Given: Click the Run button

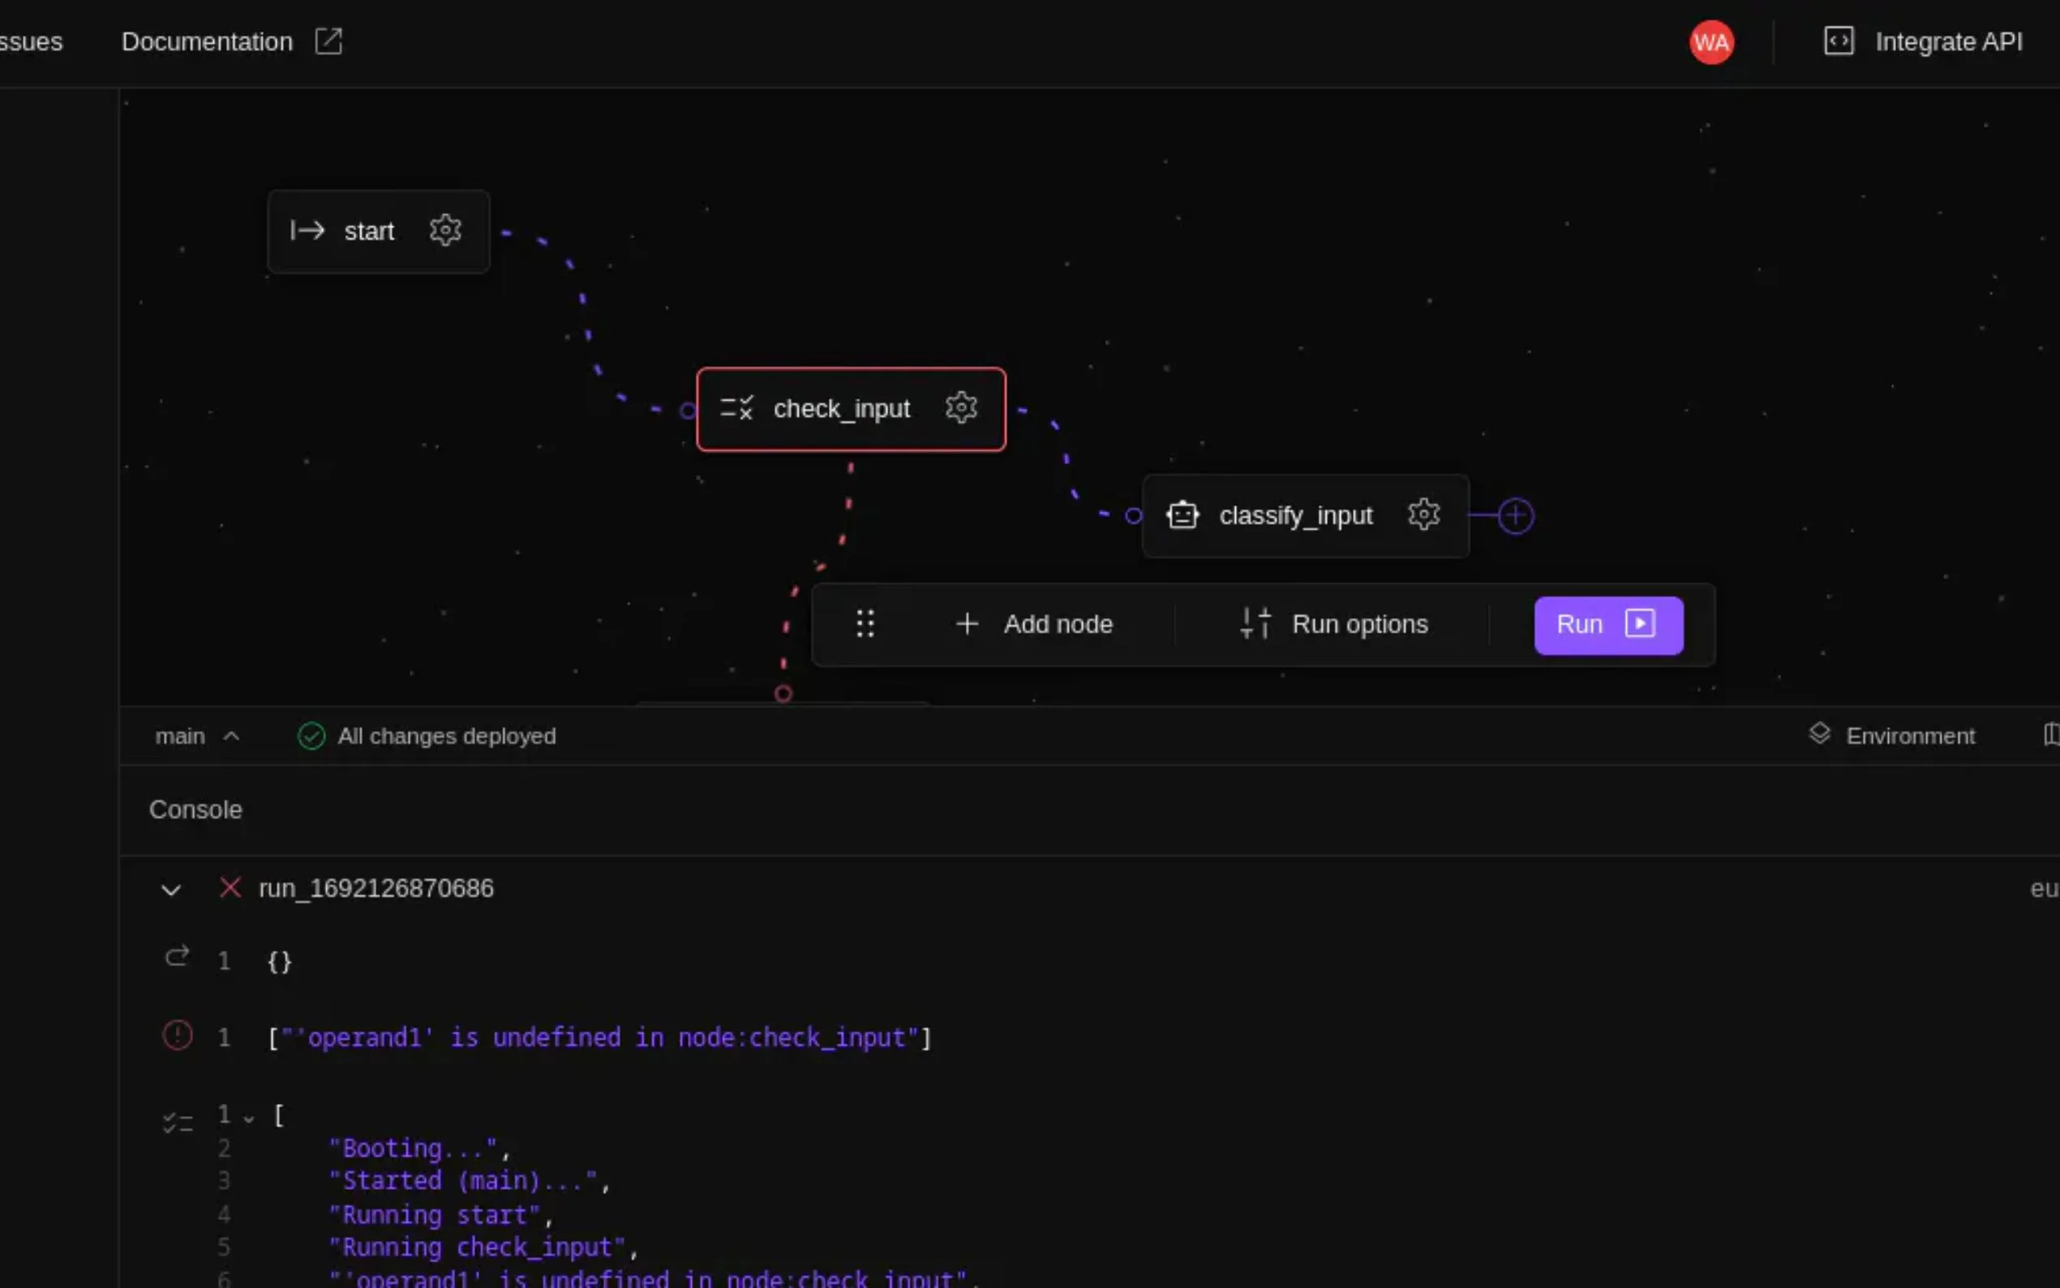Looking at the screenshot, I should click(1607, 625).
